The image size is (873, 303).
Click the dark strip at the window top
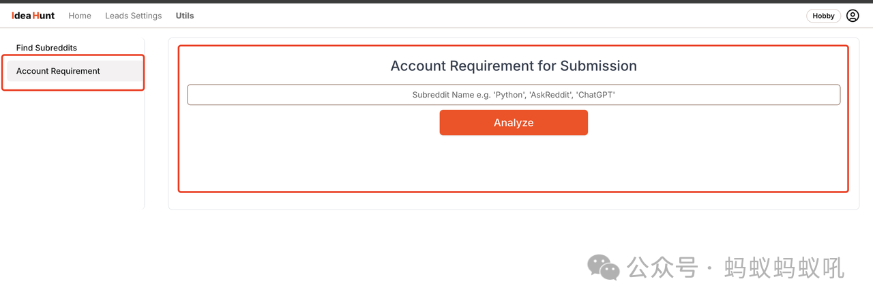click(436, 1)
